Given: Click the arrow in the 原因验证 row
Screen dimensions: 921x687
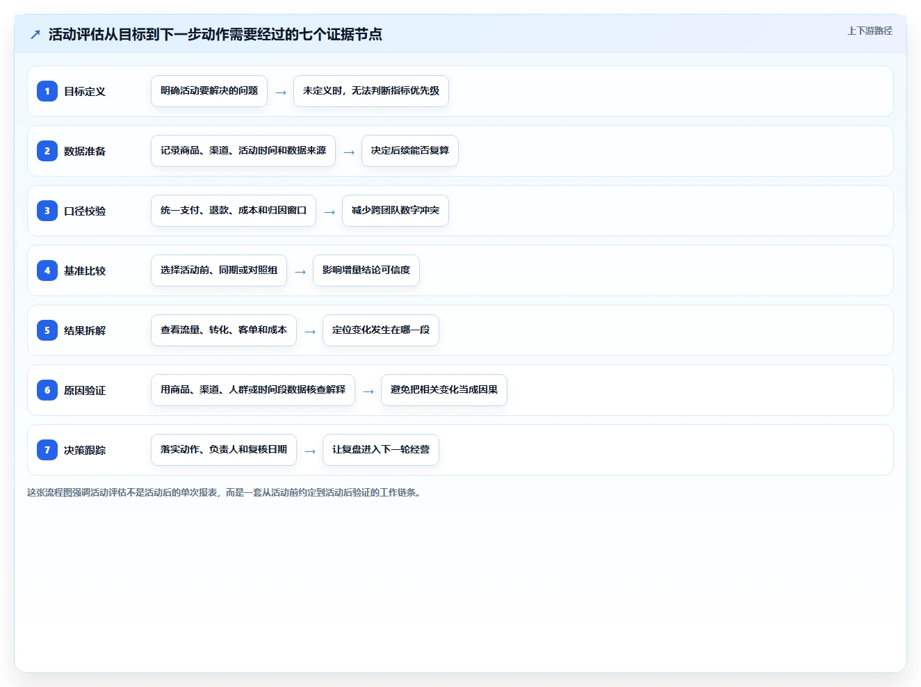Looking at the screenshot, I should 368,391.
